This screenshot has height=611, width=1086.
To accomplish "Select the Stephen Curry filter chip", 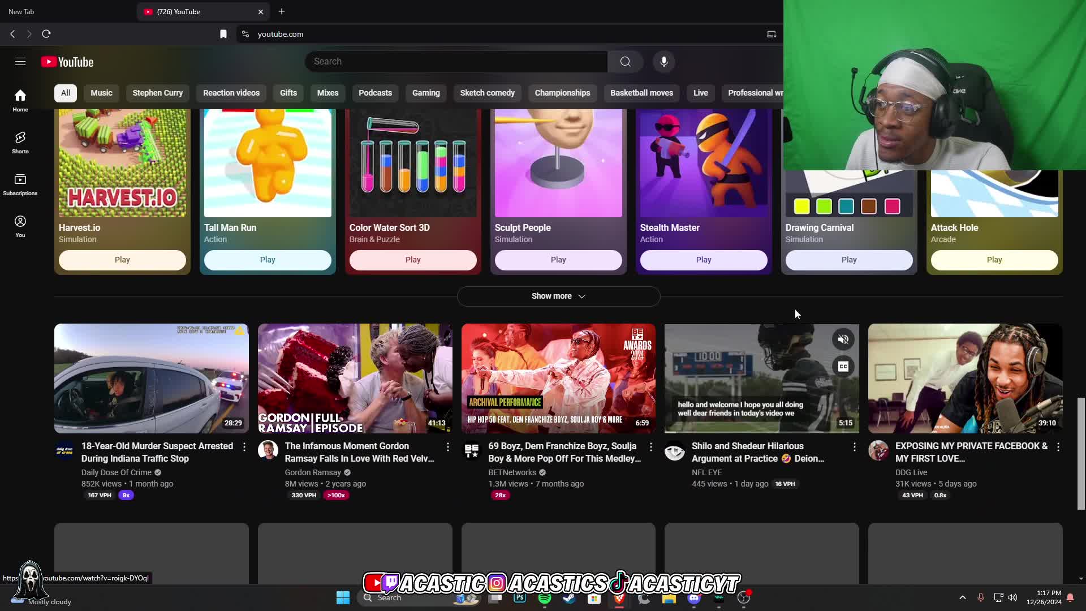I will pos(158,93).
